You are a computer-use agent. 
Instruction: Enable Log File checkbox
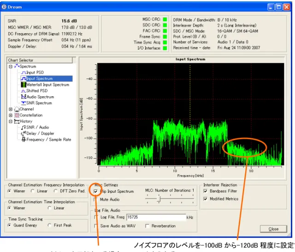pos(96,217)
